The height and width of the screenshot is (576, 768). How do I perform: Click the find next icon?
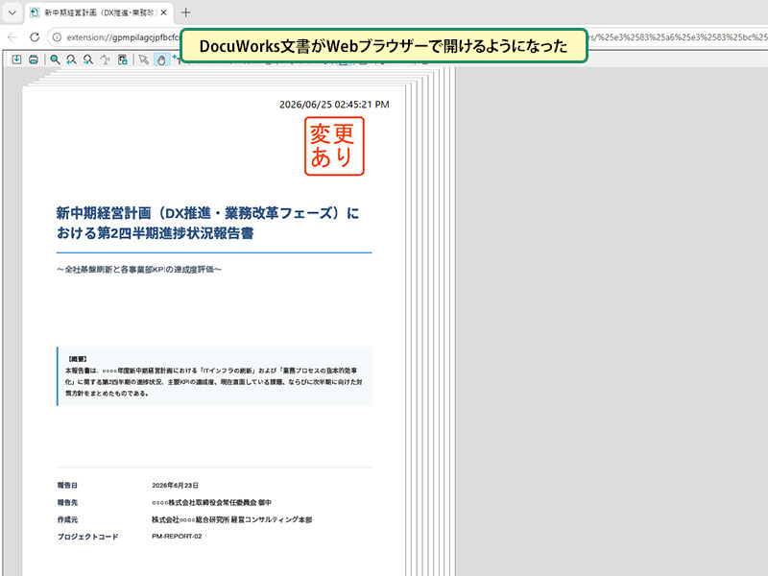click(88, 60)
